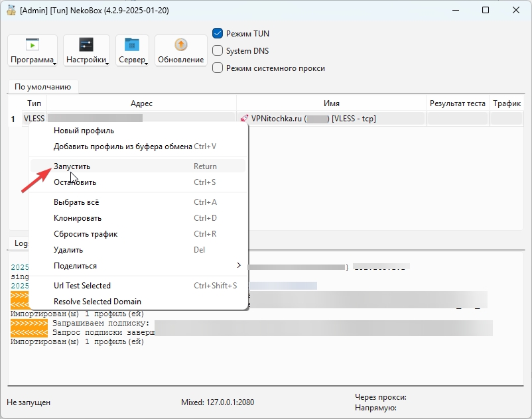The height and width of the screenshot is (419, 532).
Task: Click the NekoBox app icon in title bar
Action: (x=11, y=10)
